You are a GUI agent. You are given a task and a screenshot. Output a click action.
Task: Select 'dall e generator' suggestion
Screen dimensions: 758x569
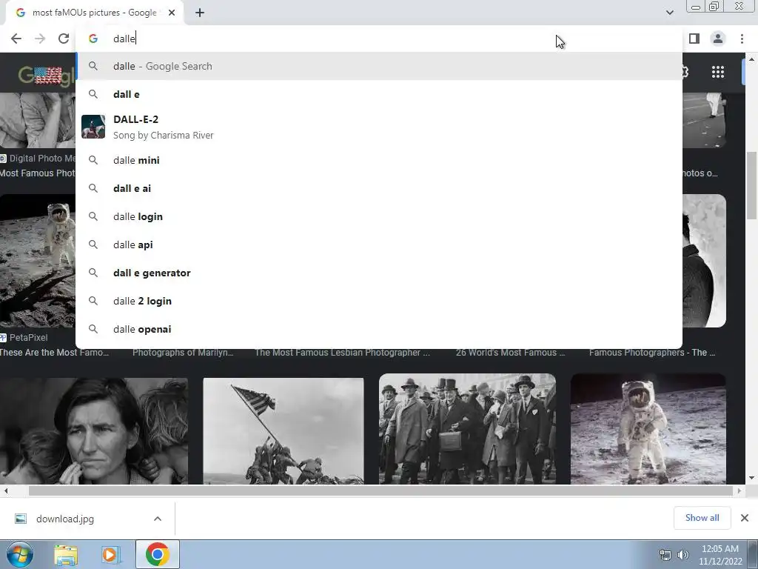click(379, 273)
